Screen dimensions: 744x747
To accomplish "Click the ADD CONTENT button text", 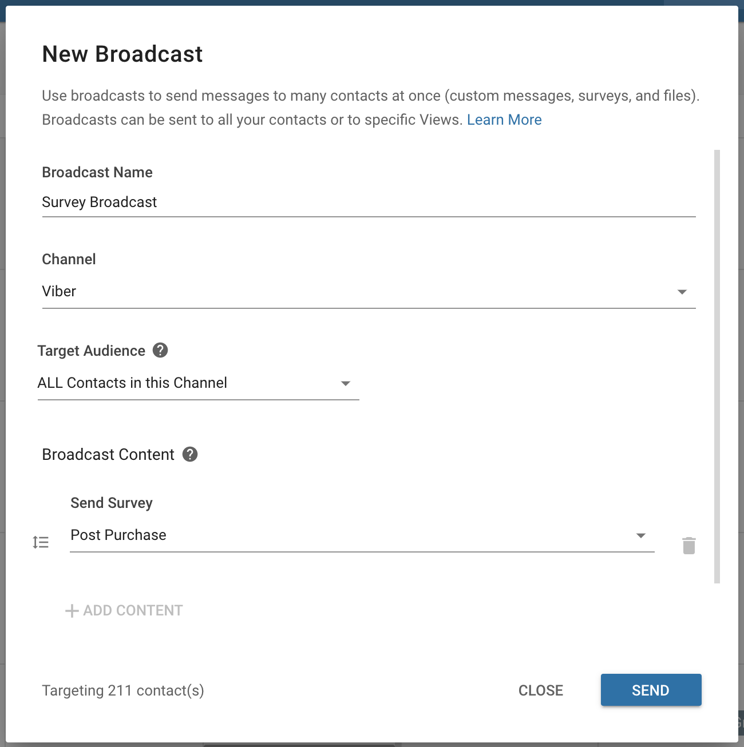I will coord(133,611).
